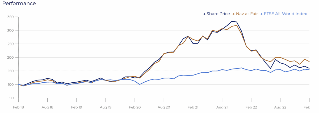Select the Feb 22 x-axis label

[x=251, y=107]
